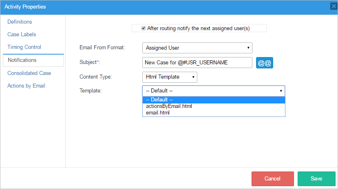Uncheck the notify next assigned user checkbox
This screenshot has width=338, height=189.
coord(144,28)
